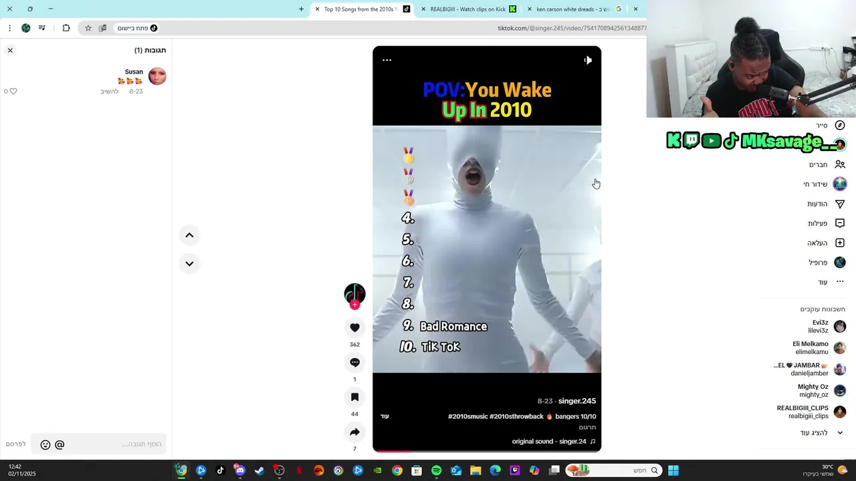Click the #2010smusic hashtag
This screenshot has width=856, height=481.
467,416
